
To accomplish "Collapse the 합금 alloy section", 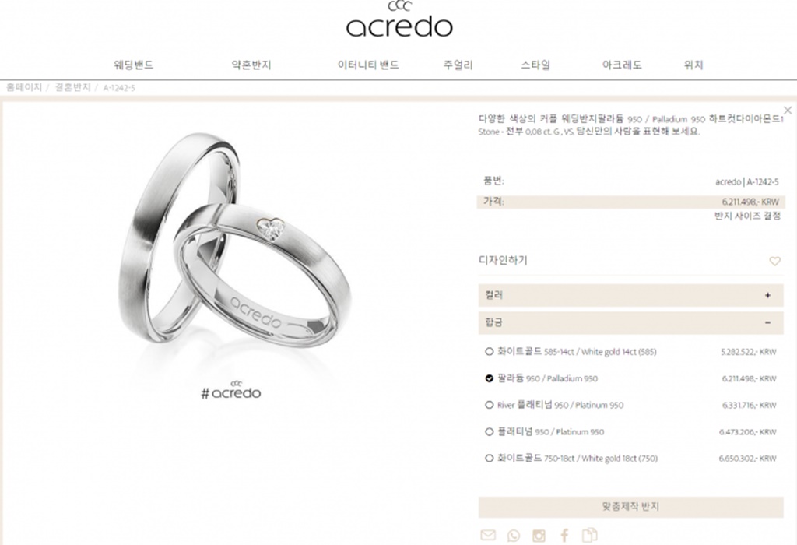I will pyautogui.click(x=630, y=322).
